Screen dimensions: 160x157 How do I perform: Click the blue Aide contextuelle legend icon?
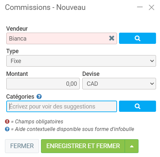tap(7, 129)
